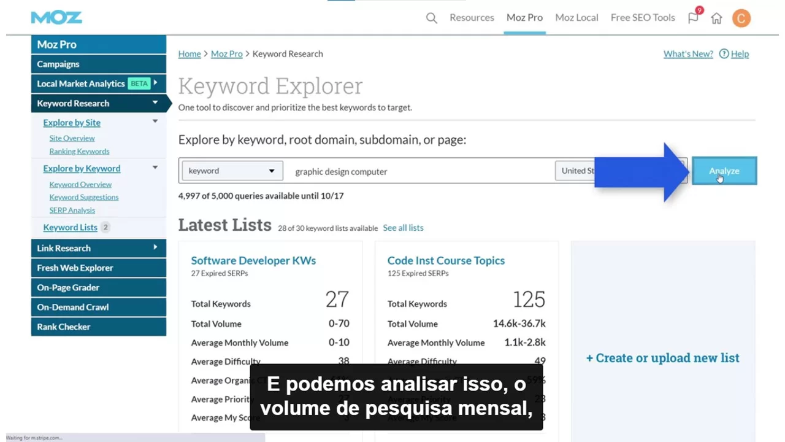The width and height of the screenshot is (785, 442).
Task: Open Keyword Lists link
Action: [71, 227]
